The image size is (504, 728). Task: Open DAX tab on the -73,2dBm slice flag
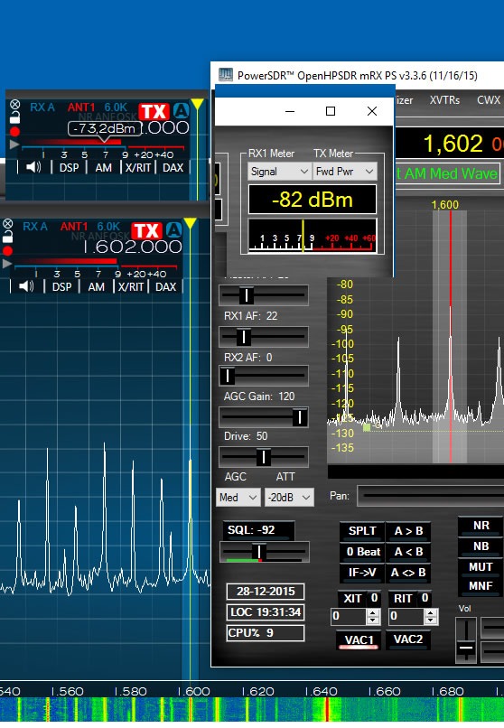click(x=173, y=168)
